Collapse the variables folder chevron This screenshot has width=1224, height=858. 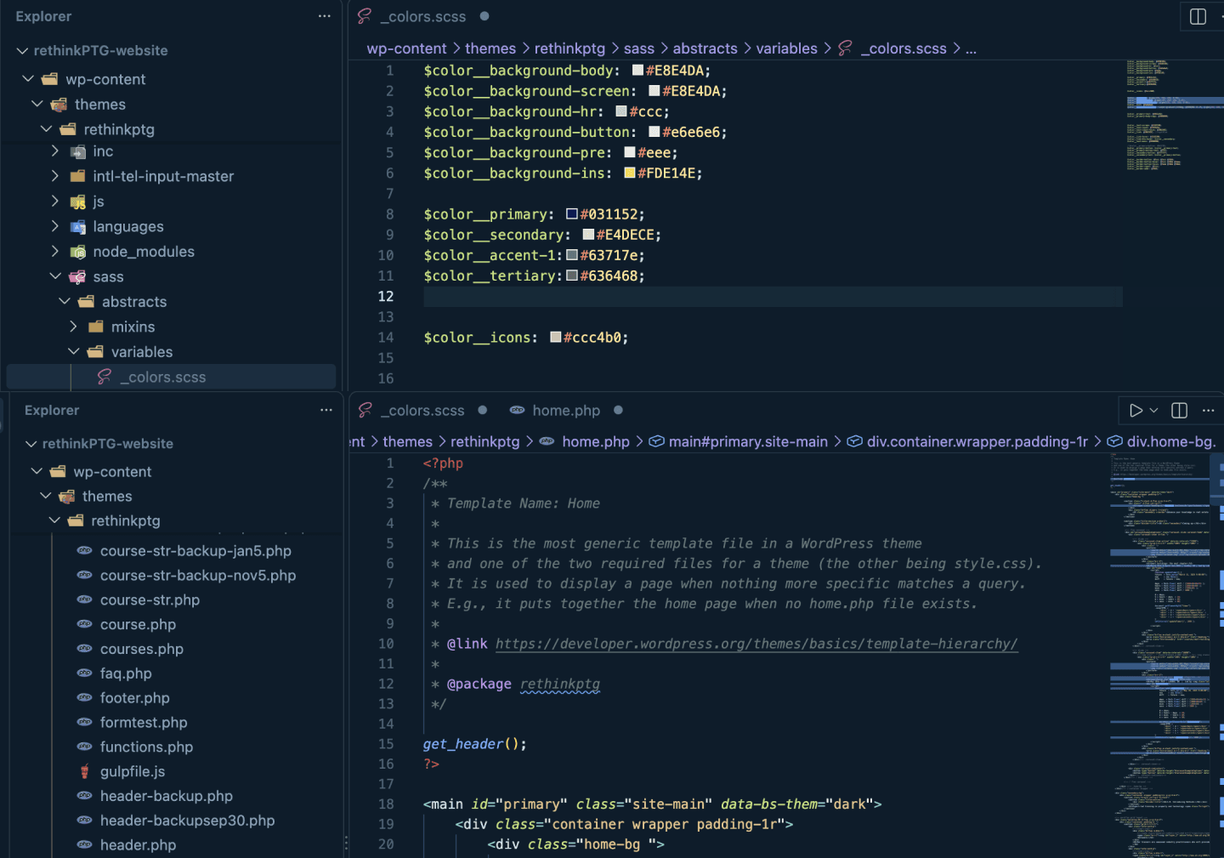(74, 352)
